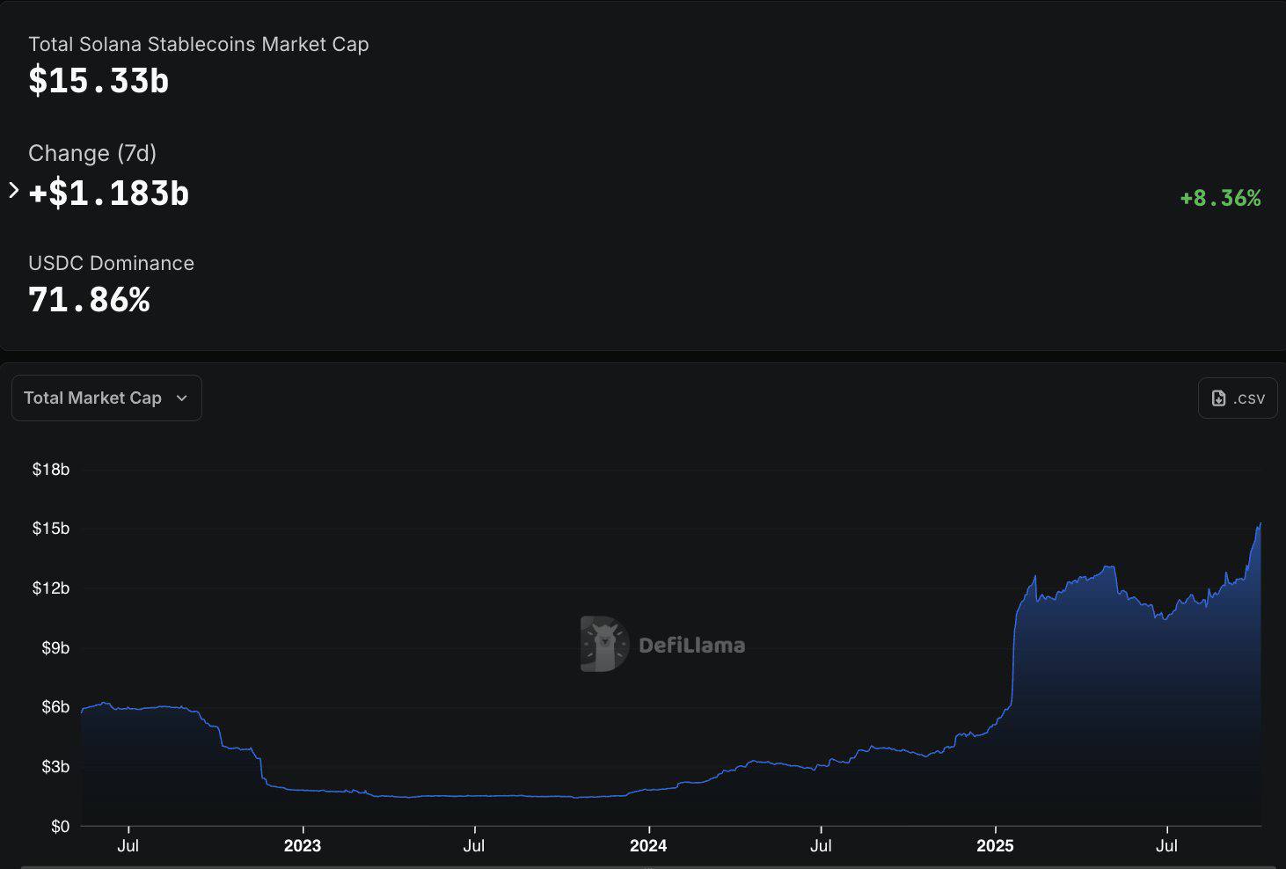This screenshot has width=1286, height=869.
Task: Click the chevron arrow in the Total Market Cap selector
Action: pyautogui.click(x=182, y=398)
